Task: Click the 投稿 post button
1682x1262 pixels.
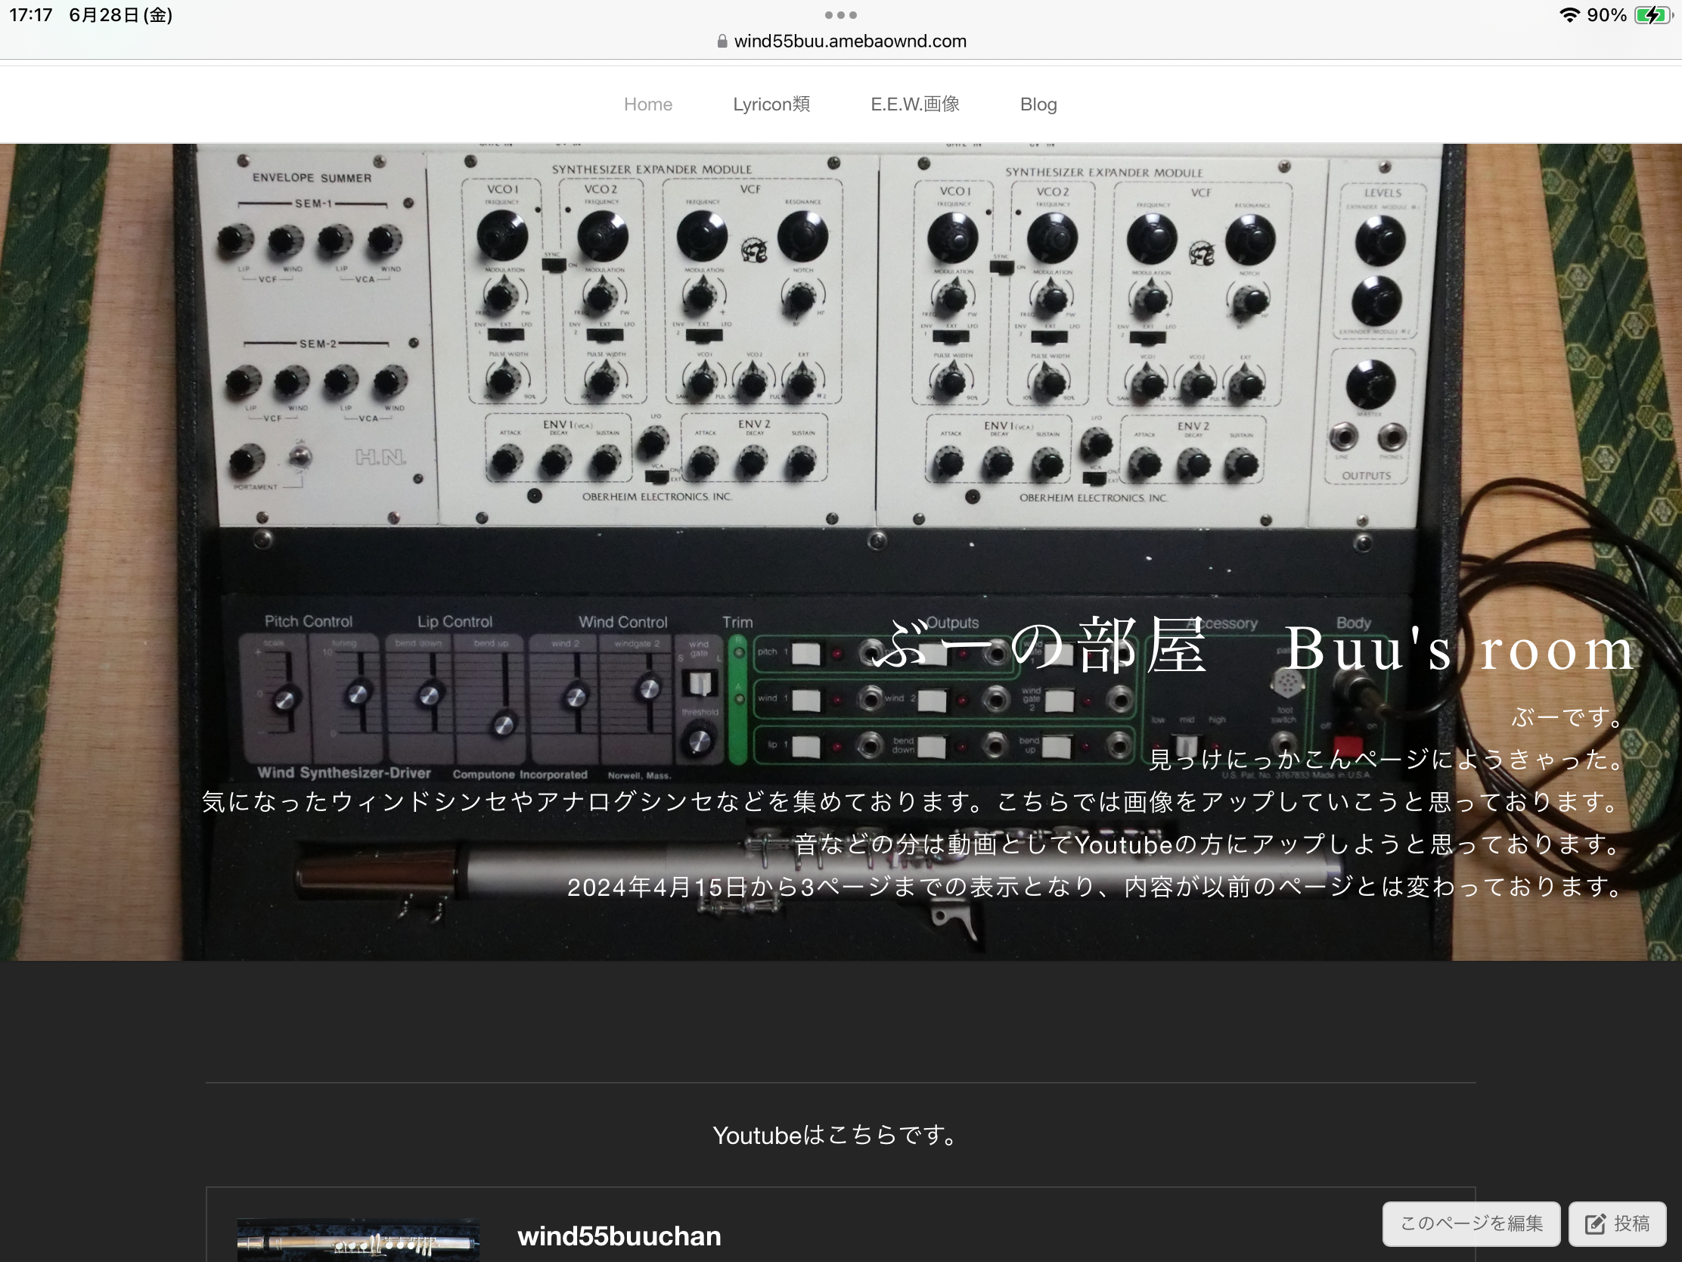Action: point(1618,1223)
